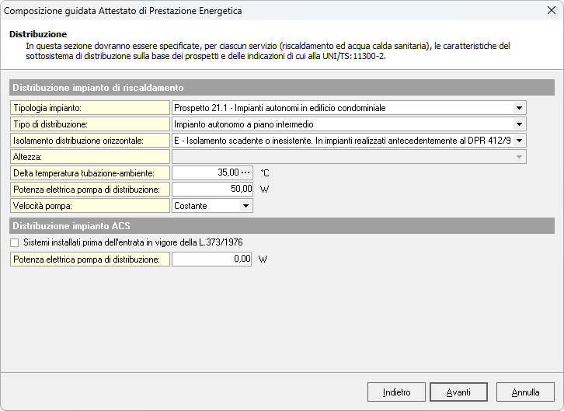Go back with the Indietro button
Screen dimensions: 564x411
tap(396, 392)
